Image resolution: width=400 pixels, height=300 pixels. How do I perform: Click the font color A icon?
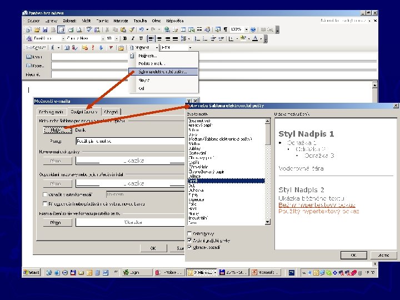pyautogui.click(x=255, y=38)
